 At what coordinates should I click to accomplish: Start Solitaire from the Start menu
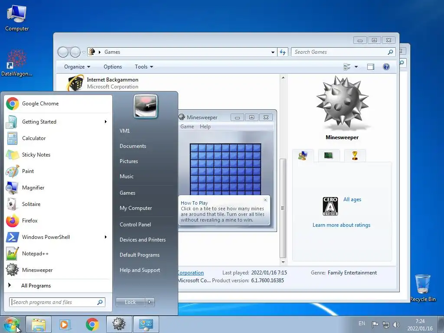coord(58,204)
